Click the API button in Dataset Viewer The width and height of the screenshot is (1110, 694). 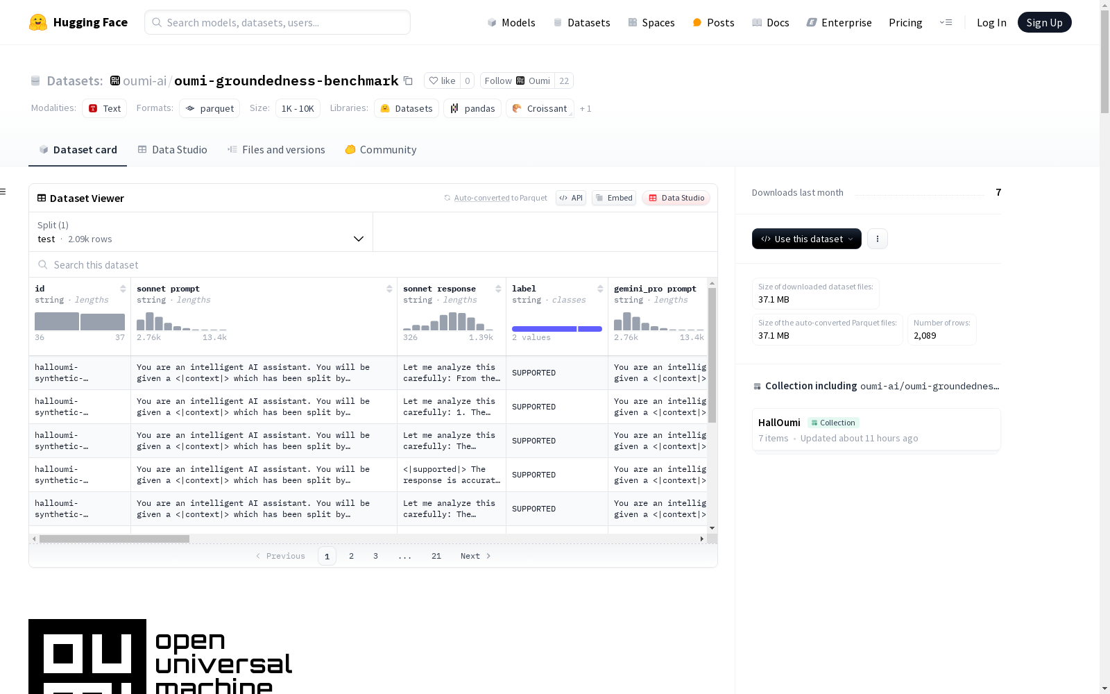571,198
